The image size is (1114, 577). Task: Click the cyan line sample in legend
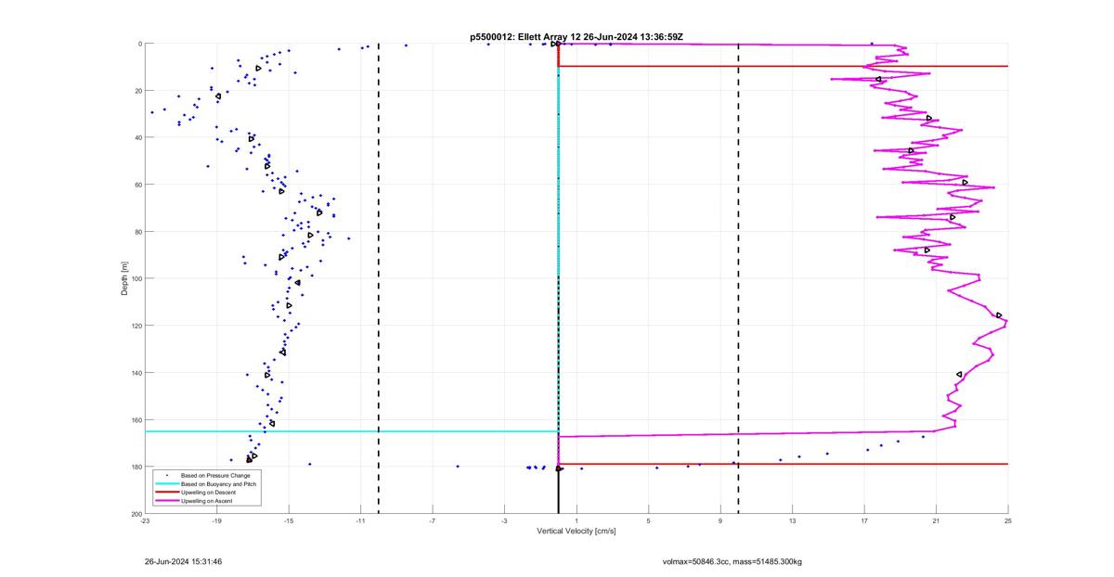point(166,483)
